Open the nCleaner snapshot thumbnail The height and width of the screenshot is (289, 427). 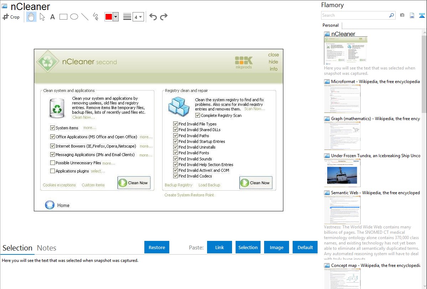point(346,50)
